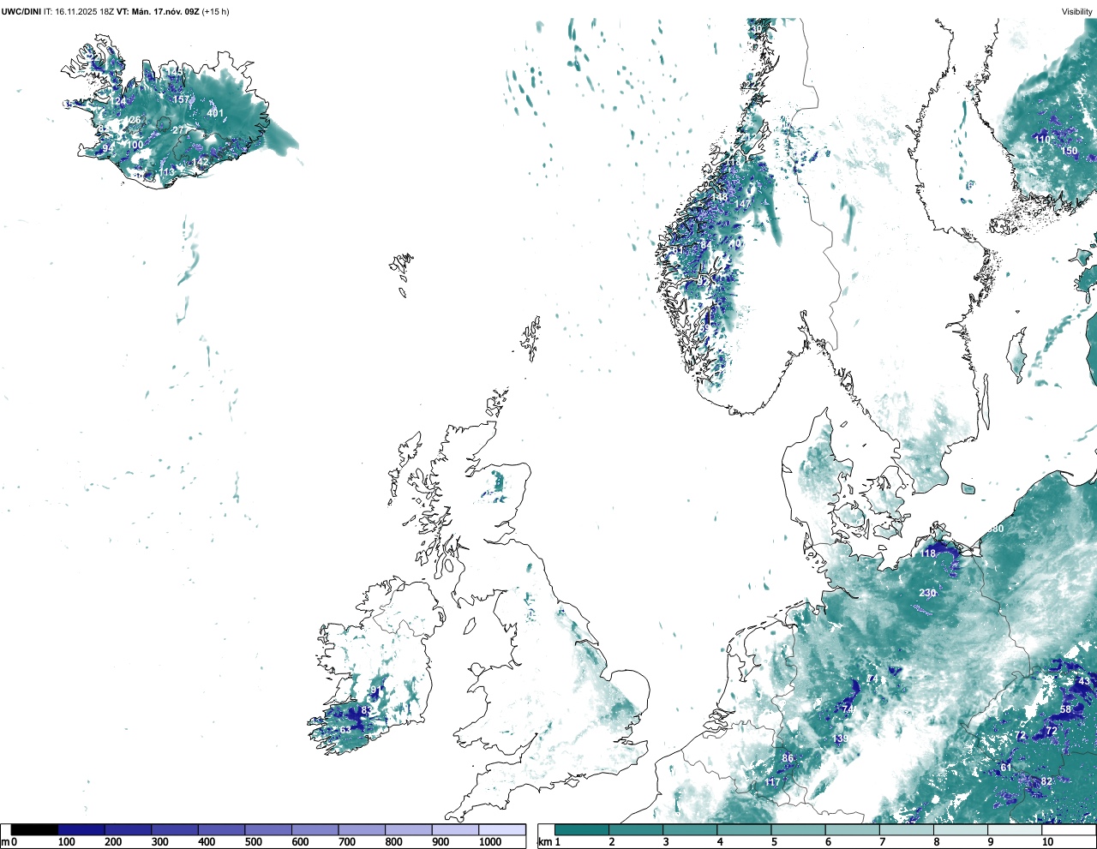Click the km legend tick '3'
The width and height of the screenshot is (1097, 849).
pos(666,842)
